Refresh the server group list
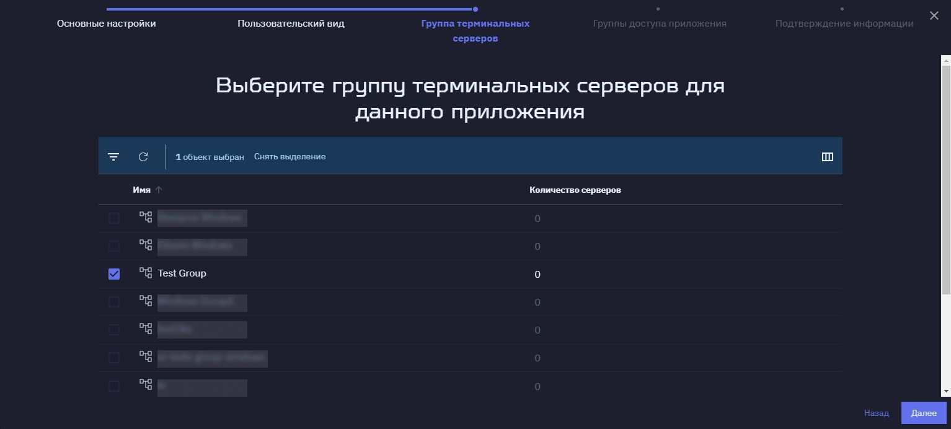 [143, 157]
